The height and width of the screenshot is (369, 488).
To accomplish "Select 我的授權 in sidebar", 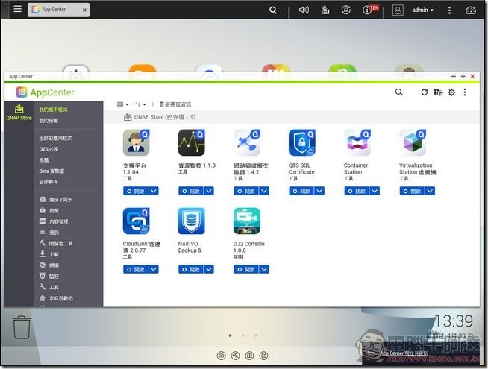I will (49, 121).
